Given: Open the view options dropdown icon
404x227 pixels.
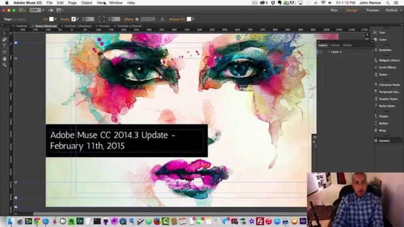Looking at the screenshot, I should (60, 10).
